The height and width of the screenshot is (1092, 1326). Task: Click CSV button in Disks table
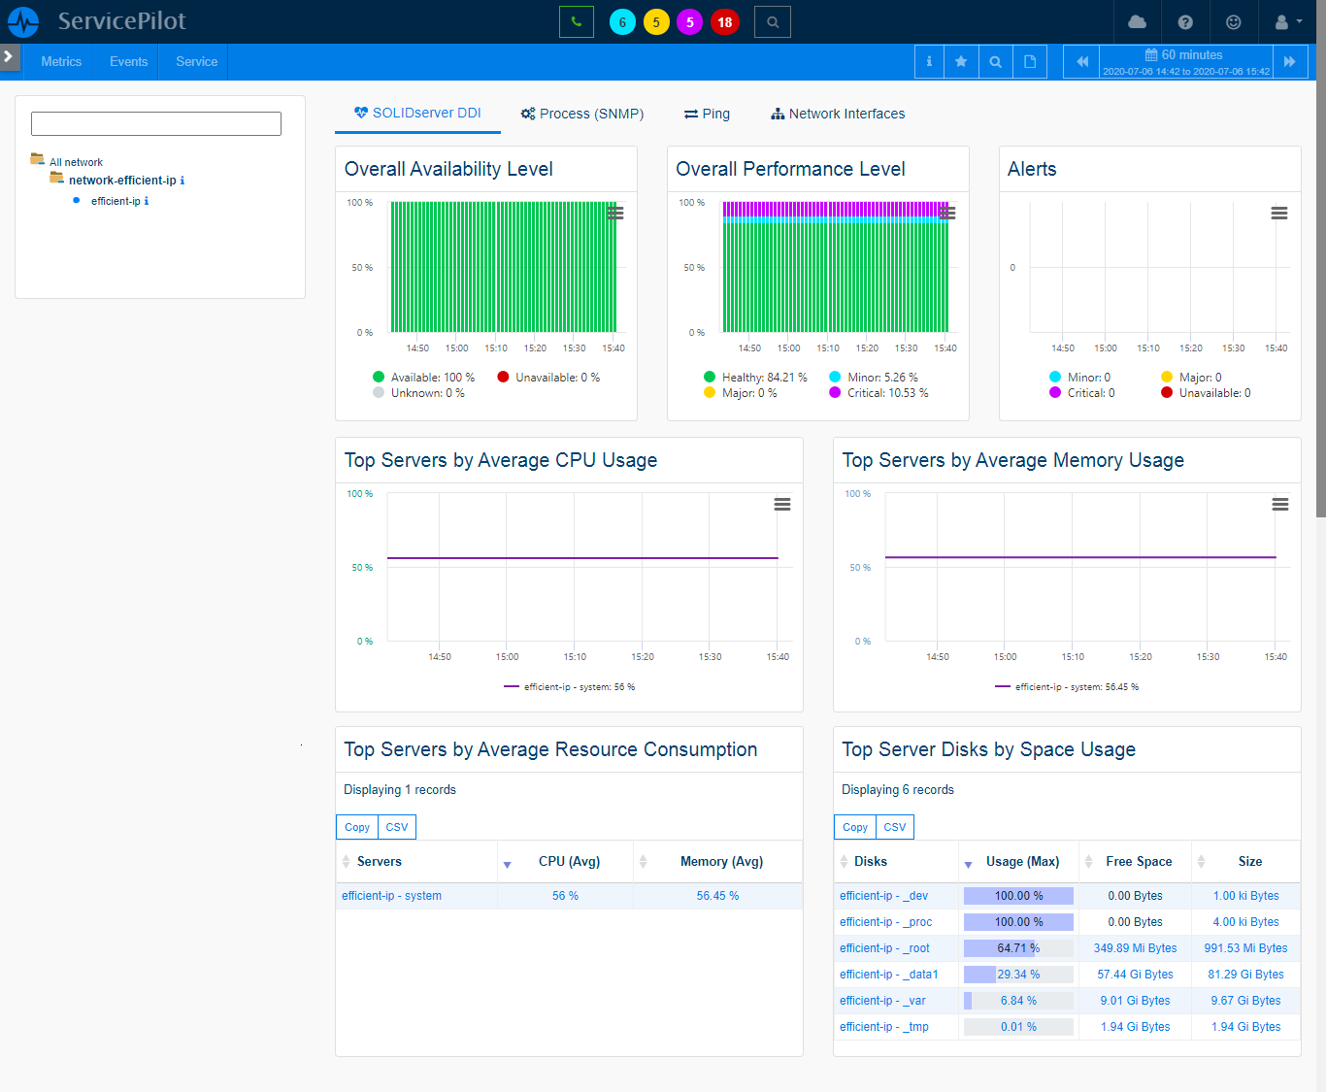[x=894, y=827]
